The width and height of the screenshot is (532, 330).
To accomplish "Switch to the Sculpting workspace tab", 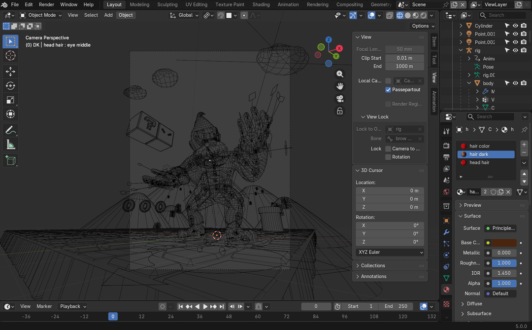I will click(x=167, y=4).
